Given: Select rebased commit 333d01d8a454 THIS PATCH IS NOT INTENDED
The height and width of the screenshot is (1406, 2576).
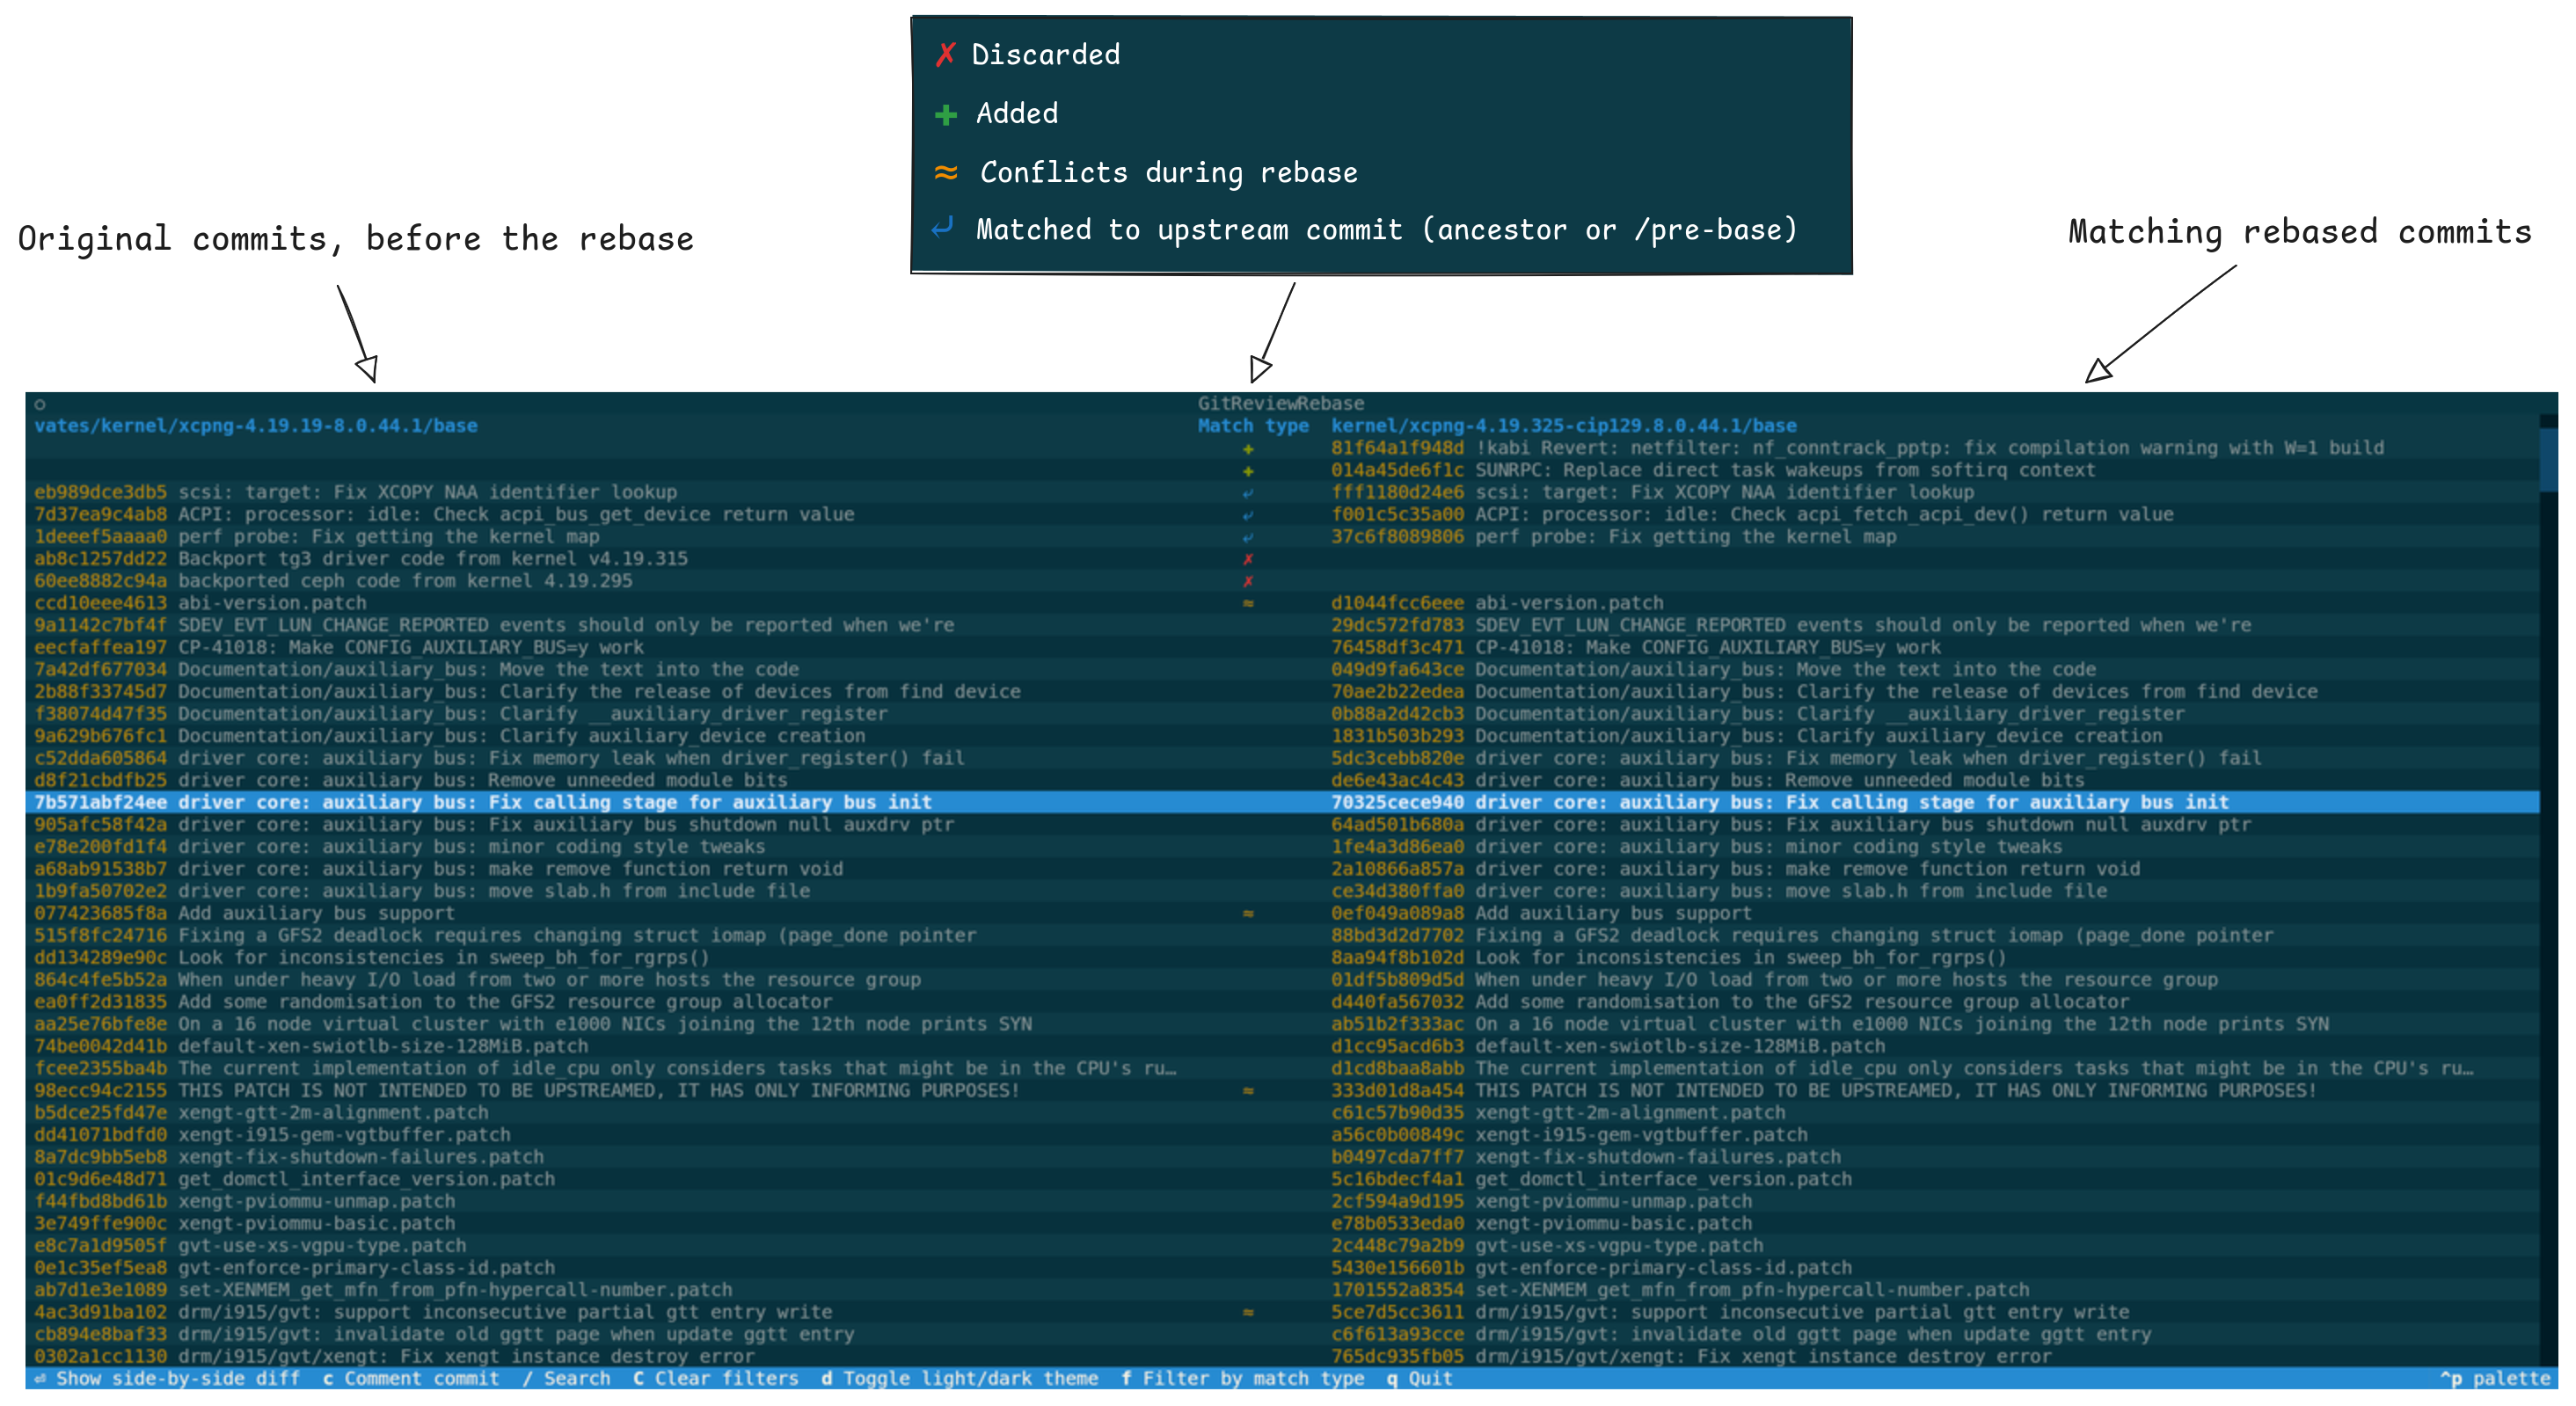Looking at the screenshot, I should (x=1824, y=1090).
